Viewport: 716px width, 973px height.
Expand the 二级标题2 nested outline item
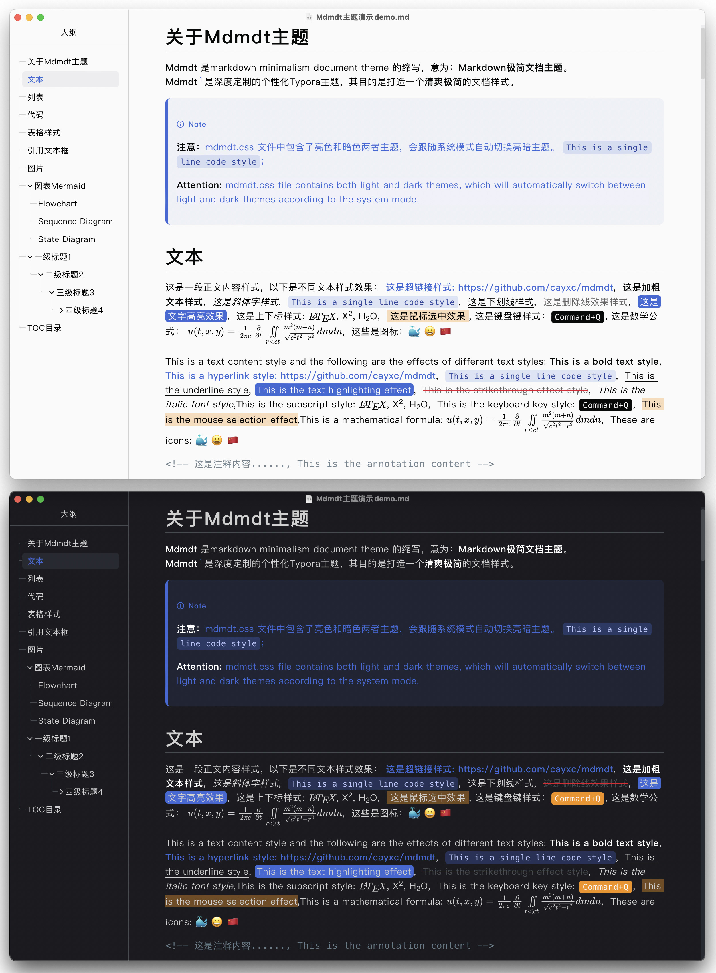coord(41,274)
